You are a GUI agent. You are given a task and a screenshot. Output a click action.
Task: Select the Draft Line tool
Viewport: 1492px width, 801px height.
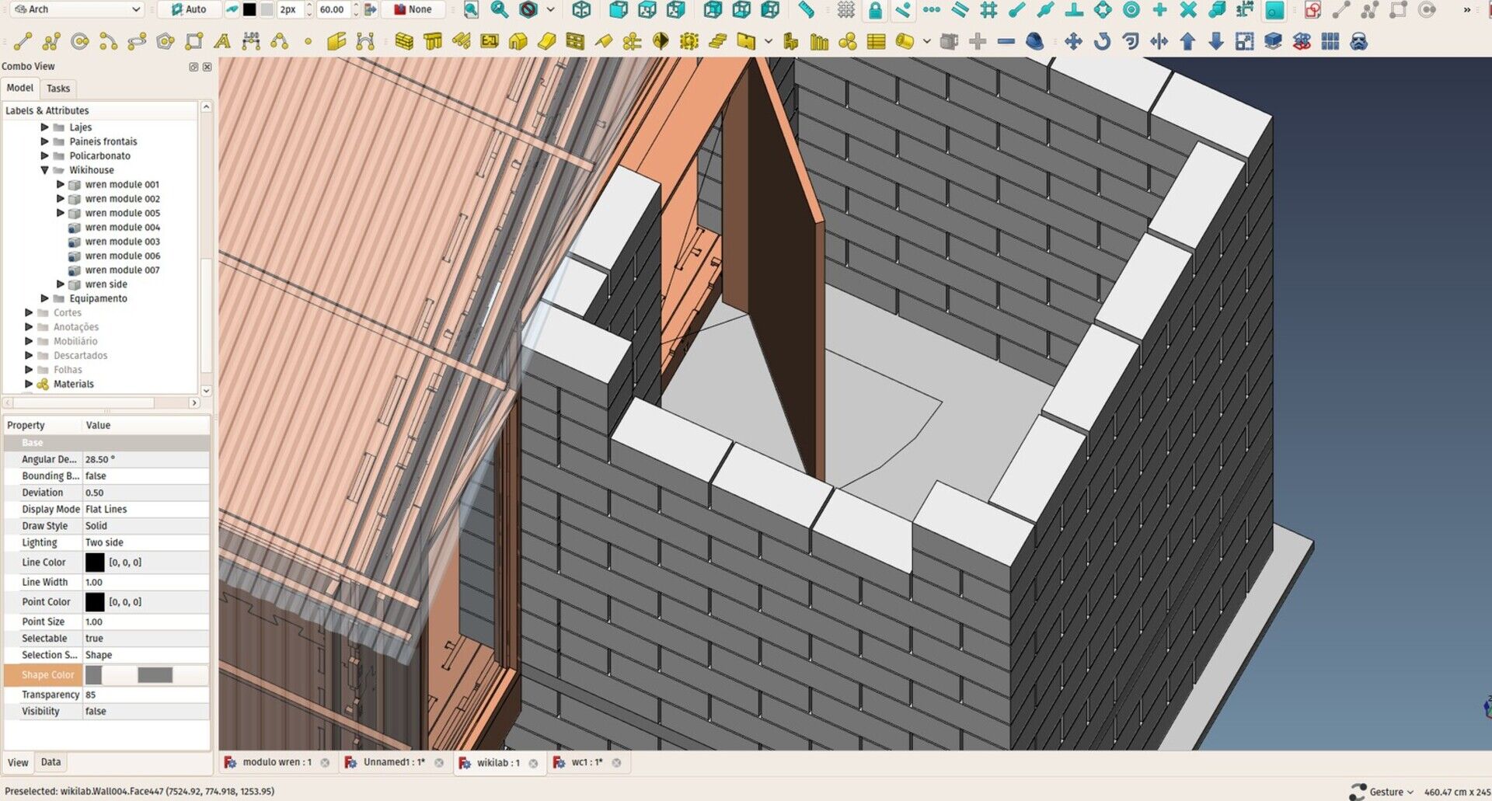coord(23,41)
